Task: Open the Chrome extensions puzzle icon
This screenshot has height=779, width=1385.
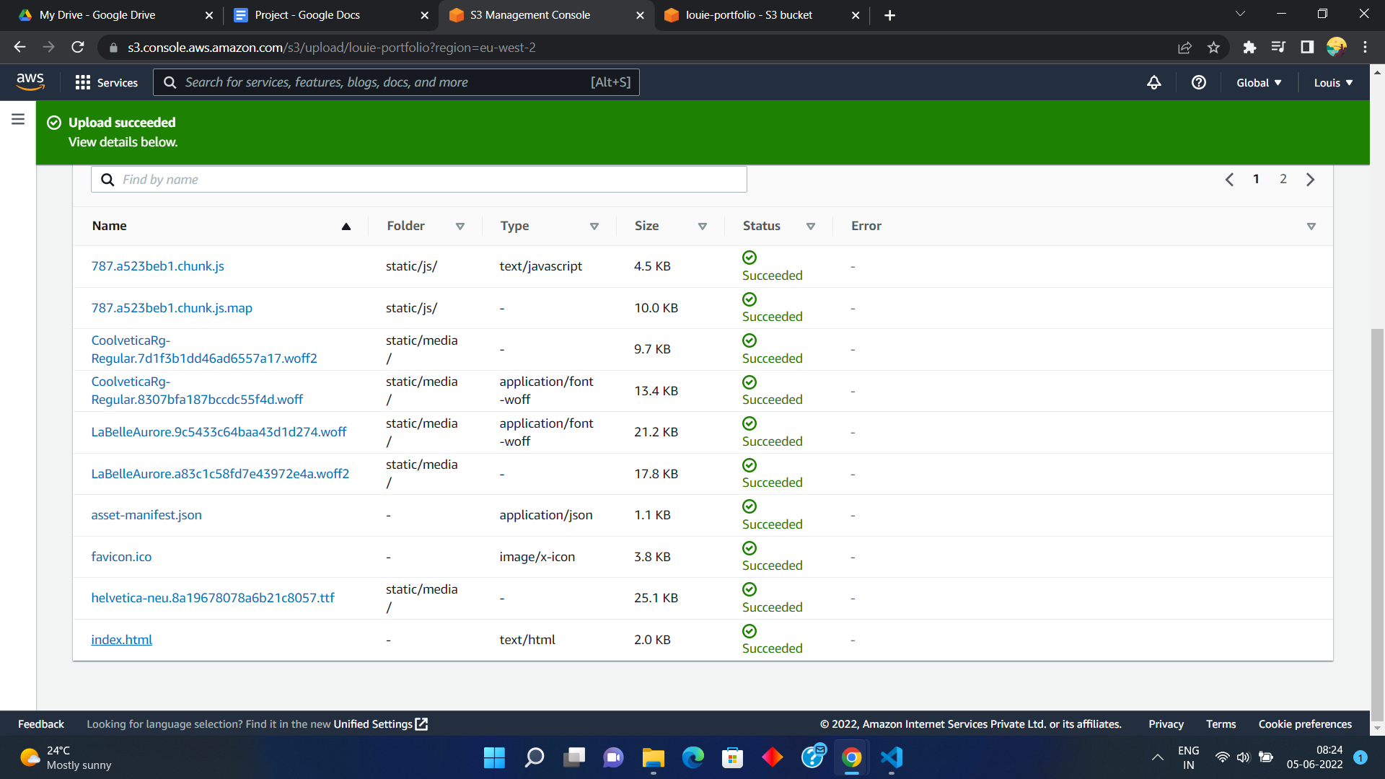Action: pos(1249,48)
